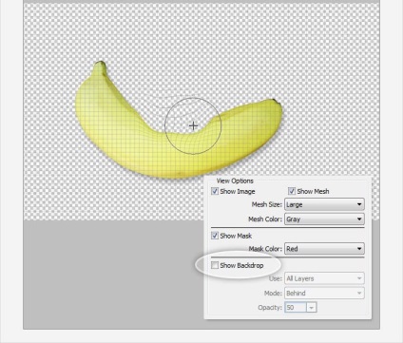Viewport: 403px width, 343px height.
Task: Open the Use All Layers dropdown
Action: tap(324, 278)
